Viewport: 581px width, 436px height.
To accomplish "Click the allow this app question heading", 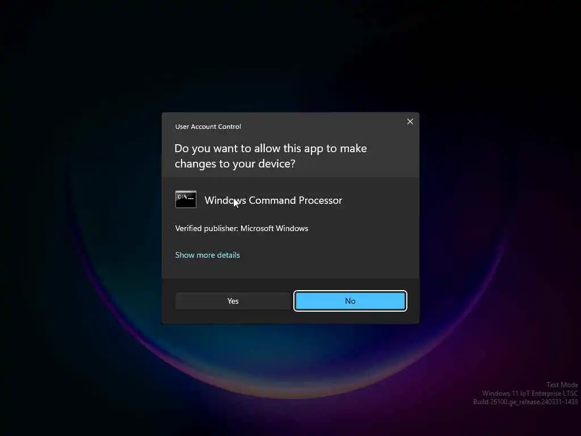I will [x=271, y=156].
